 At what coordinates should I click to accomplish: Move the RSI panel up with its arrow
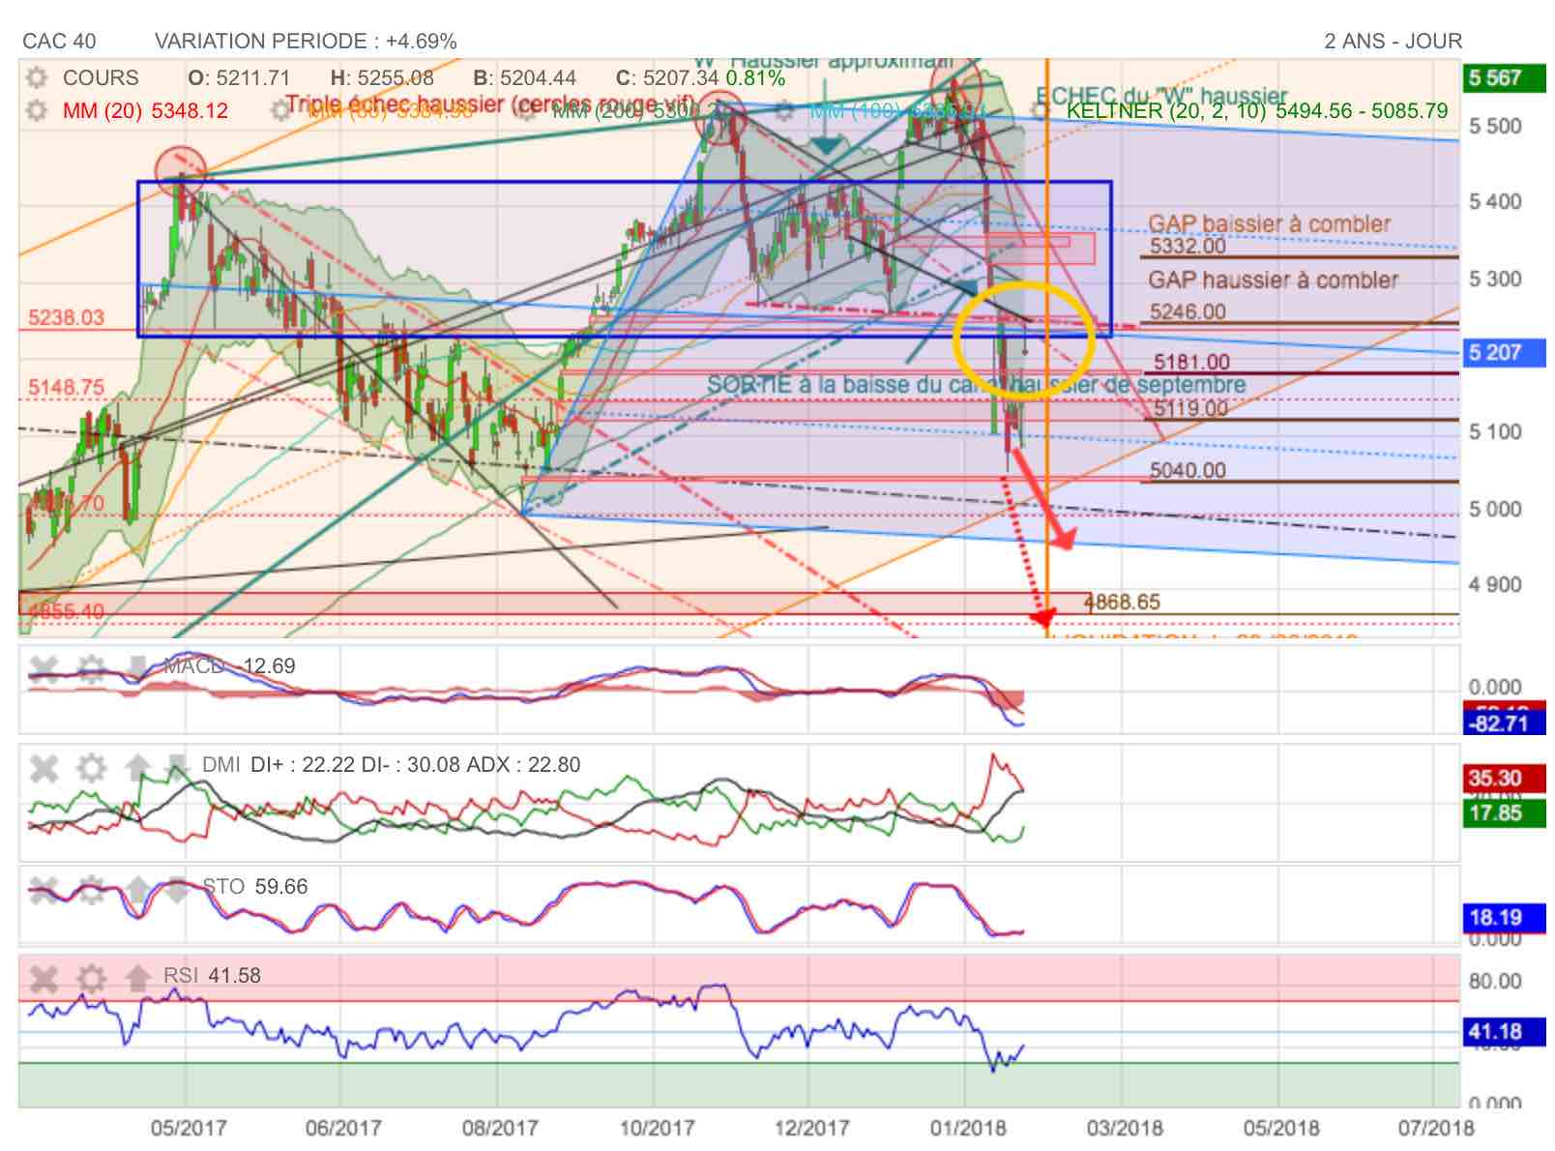pos(138,978)
